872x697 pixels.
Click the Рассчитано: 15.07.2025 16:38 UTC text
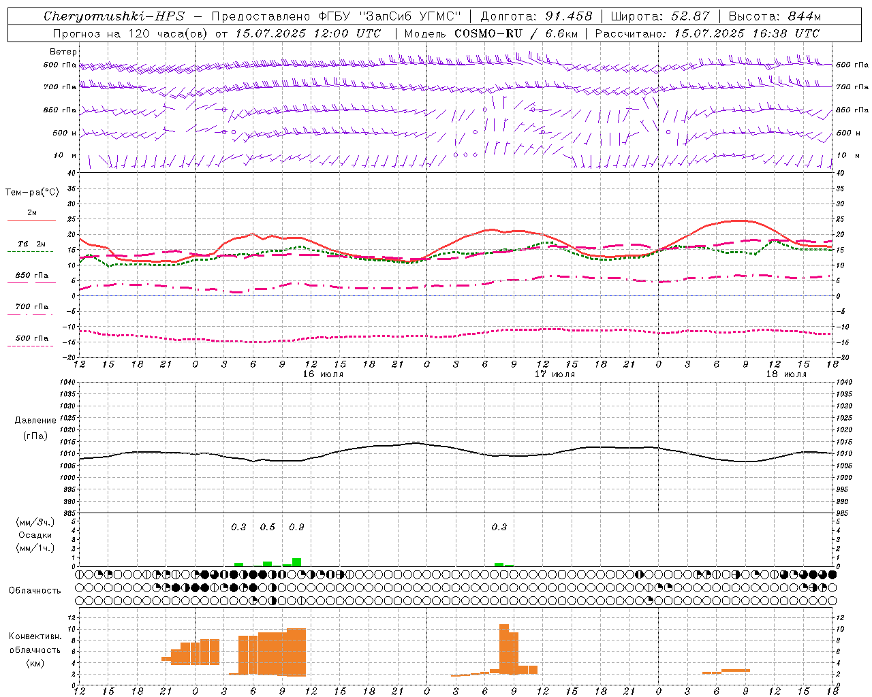click(x=707, y=33)
